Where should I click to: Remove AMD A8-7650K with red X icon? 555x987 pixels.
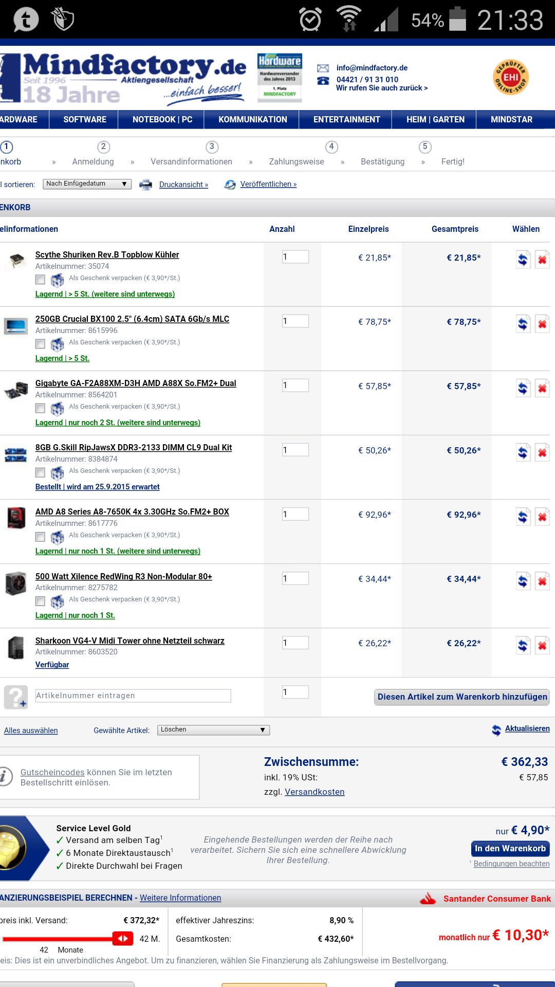pos(542,517)
